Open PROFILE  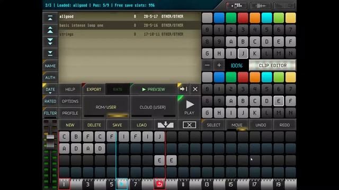[x=70, y=113]
